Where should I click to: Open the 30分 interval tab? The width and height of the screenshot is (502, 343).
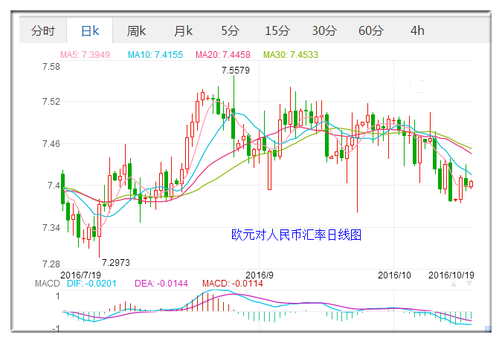tap(324, 30)
